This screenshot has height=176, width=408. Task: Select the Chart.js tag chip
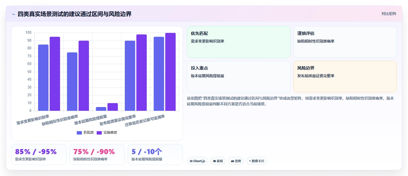(x=197, y=161)
